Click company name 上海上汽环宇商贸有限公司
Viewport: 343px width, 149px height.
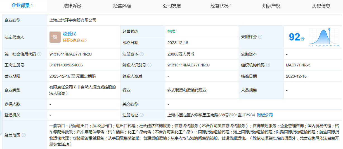73,20
